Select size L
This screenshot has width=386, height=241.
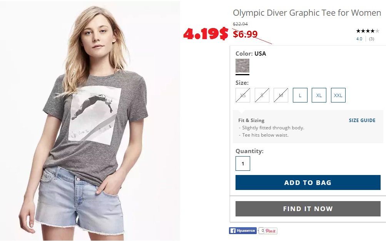[x=300, y=95]
